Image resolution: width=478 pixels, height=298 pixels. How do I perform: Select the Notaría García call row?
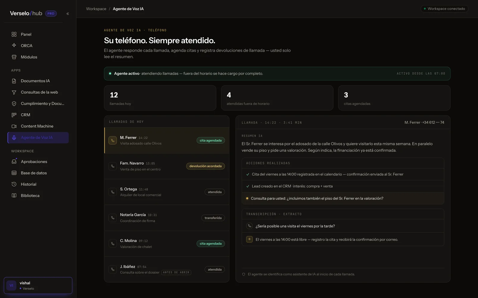[167, 218]
